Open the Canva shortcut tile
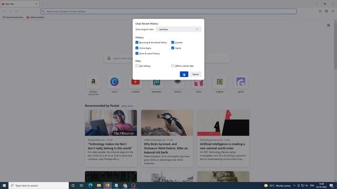 click(x=114, y=82)
